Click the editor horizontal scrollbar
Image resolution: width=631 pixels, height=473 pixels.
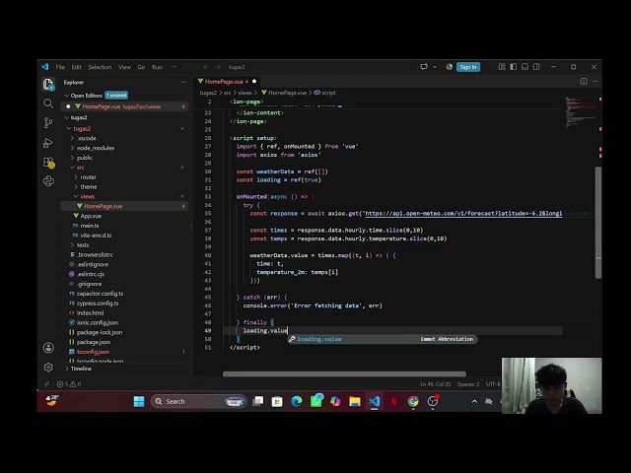click(344, 374)
